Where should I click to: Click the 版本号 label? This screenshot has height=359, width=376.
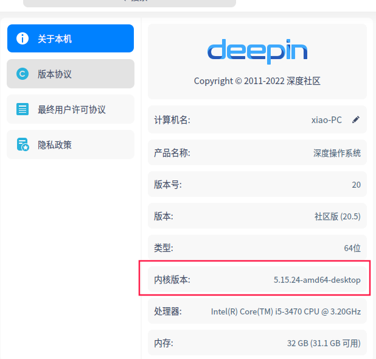168,185
